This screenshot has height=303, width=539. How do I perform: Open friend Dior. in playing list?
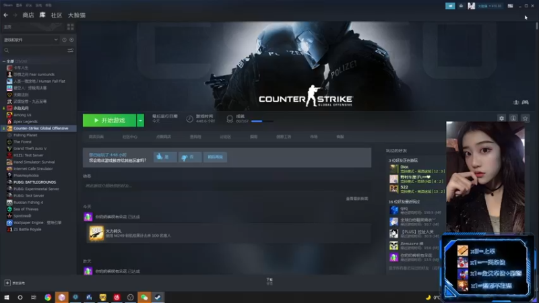pyautogui.click(x=416, y=169)
